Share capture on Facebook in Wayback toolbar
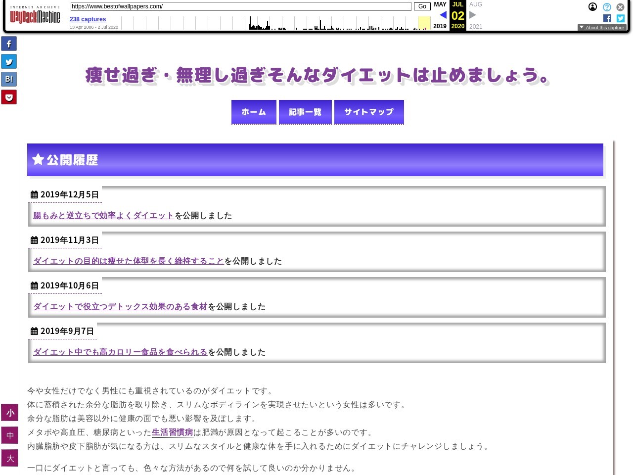 point(607,18)
